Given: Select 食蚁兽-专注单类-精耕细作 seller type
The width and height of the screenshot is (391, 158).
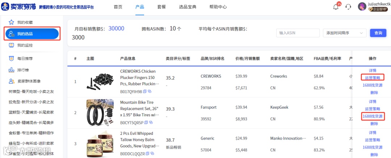Looking at the screenshot, I should [31, 133].
